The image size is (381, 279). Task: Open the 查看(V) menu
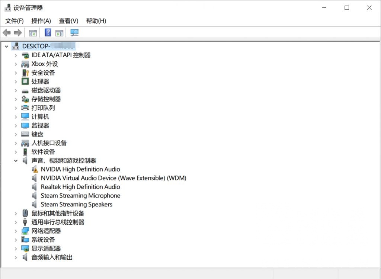tap(68, 21)
